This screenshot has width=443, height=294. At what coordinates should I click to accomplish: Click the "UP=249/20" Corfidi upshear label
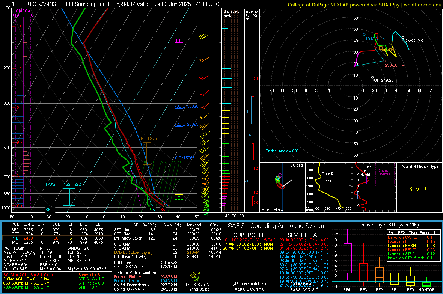(384, 80)
